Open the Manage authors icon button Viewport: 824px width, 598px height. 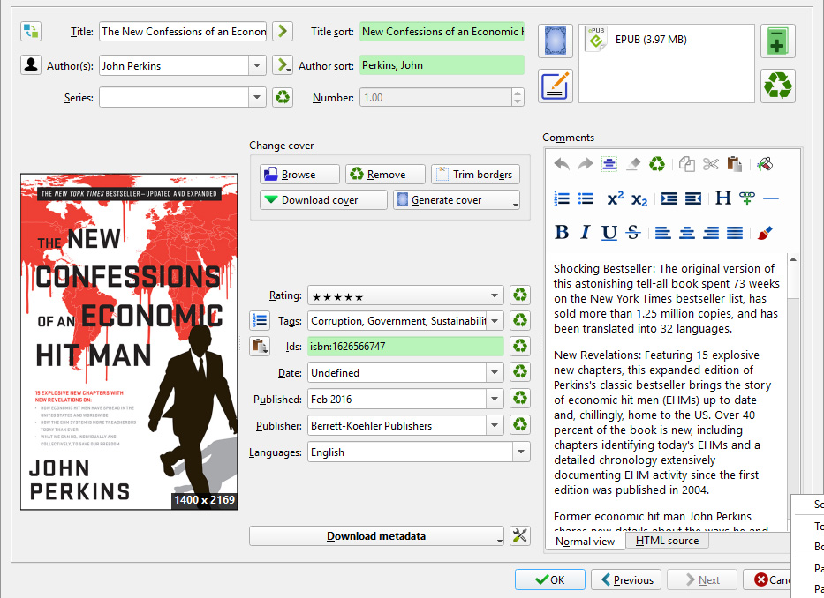31,65
